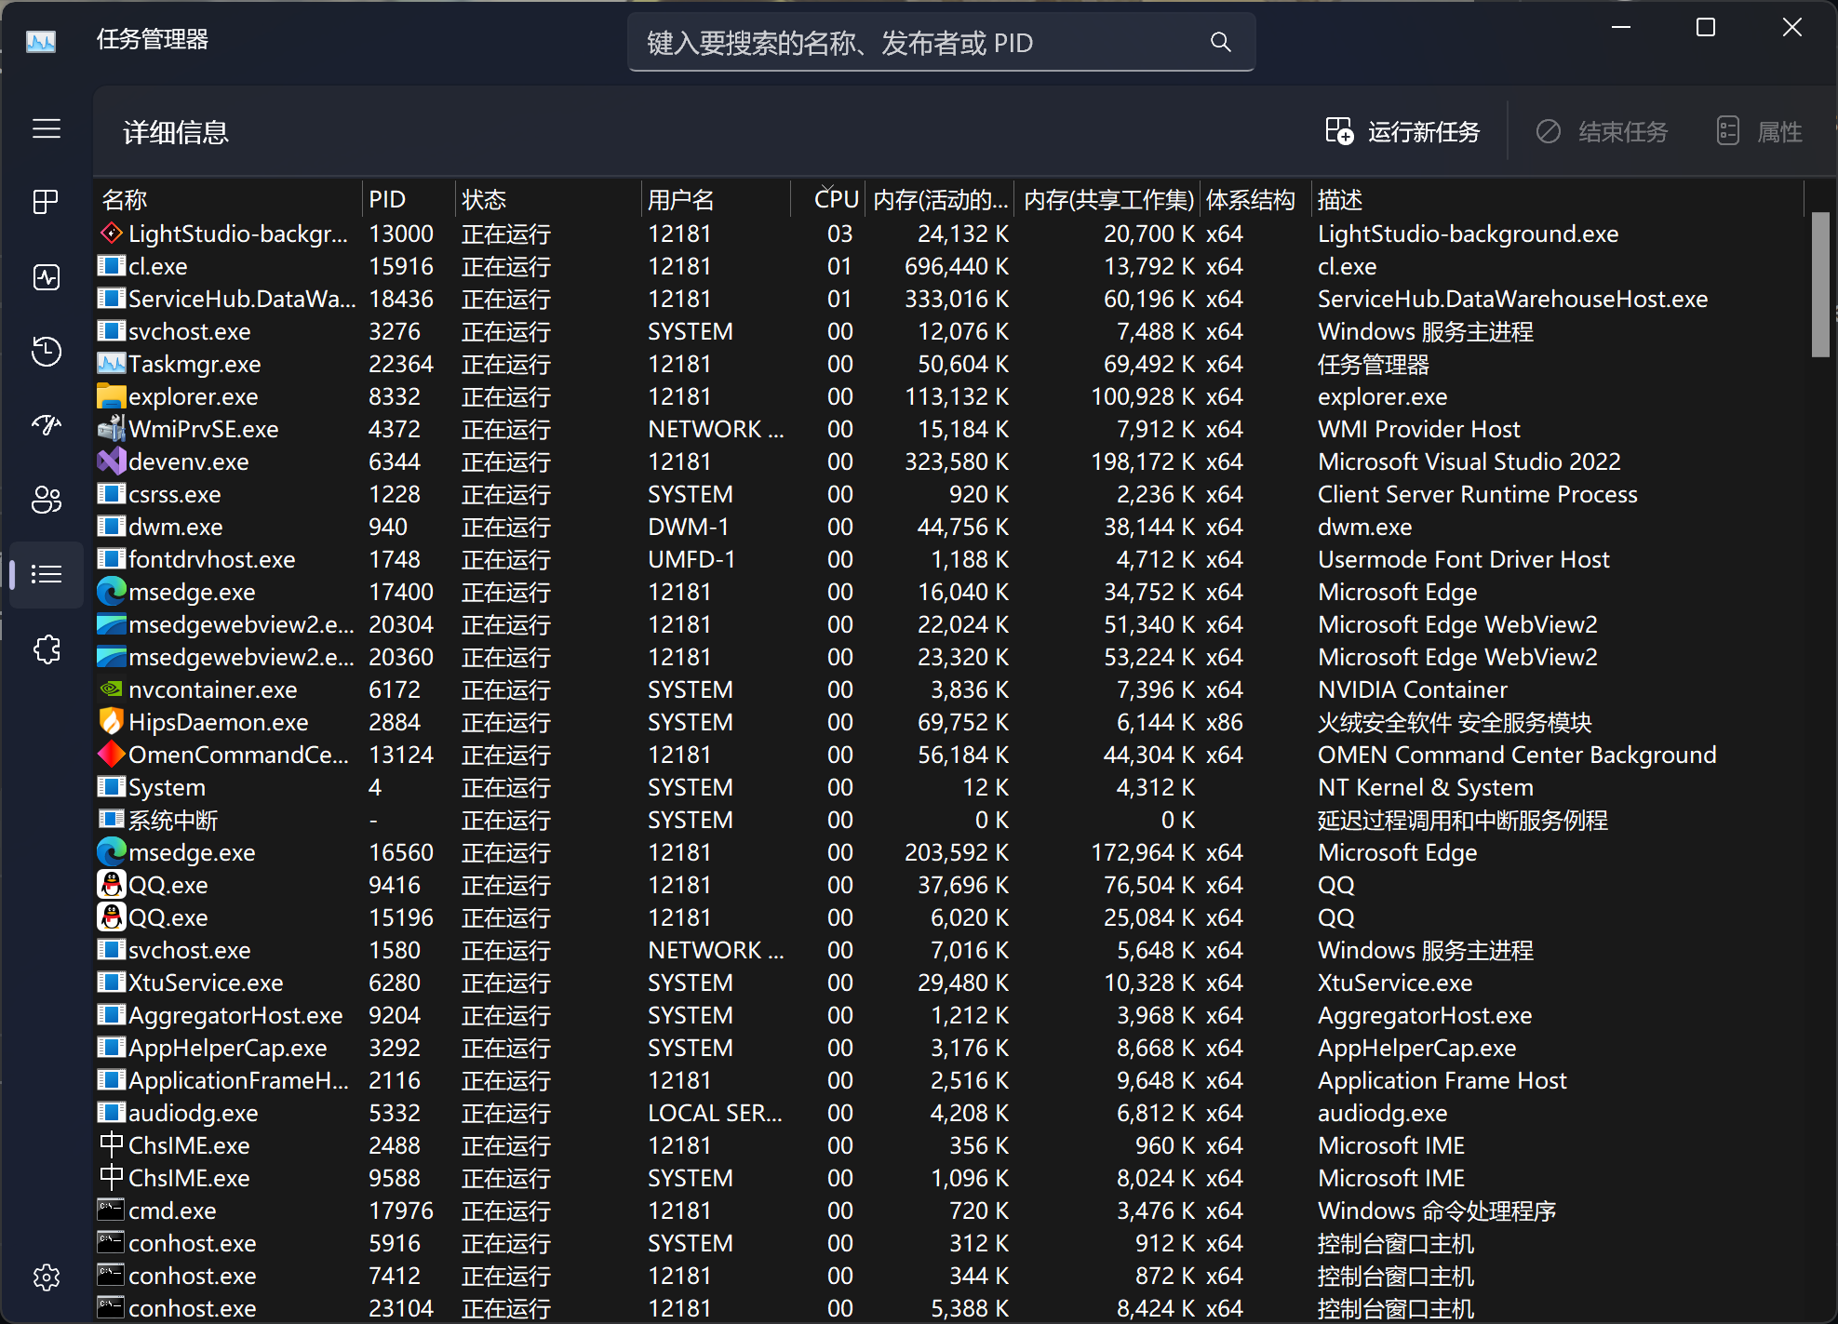Open the Performance page
This screenshot has width=1838, height=1324.
point(46,276)
